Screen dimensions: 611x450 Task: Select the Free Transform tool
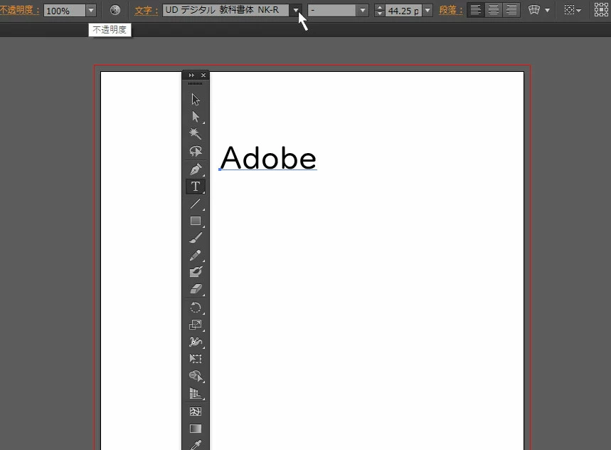tap(196, 359)
